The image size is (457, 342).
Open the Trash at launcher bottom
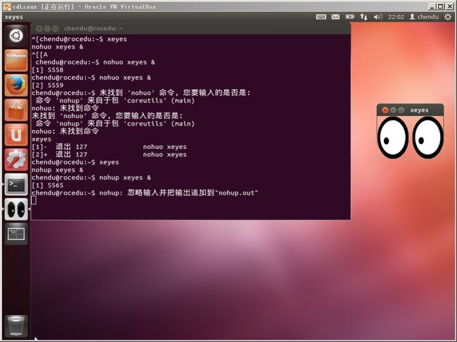(x=16, y=326)
